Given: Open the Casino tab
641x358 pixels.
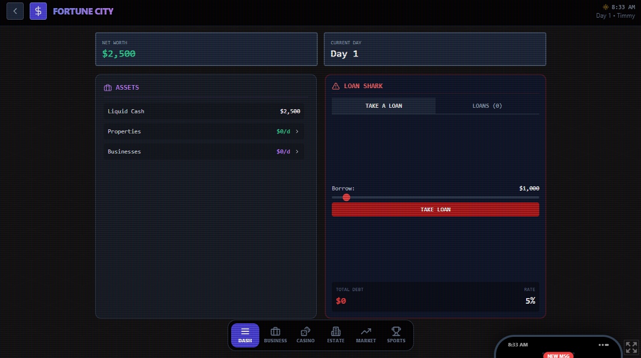Looking at the screenshot, I should tap(306, 335).
